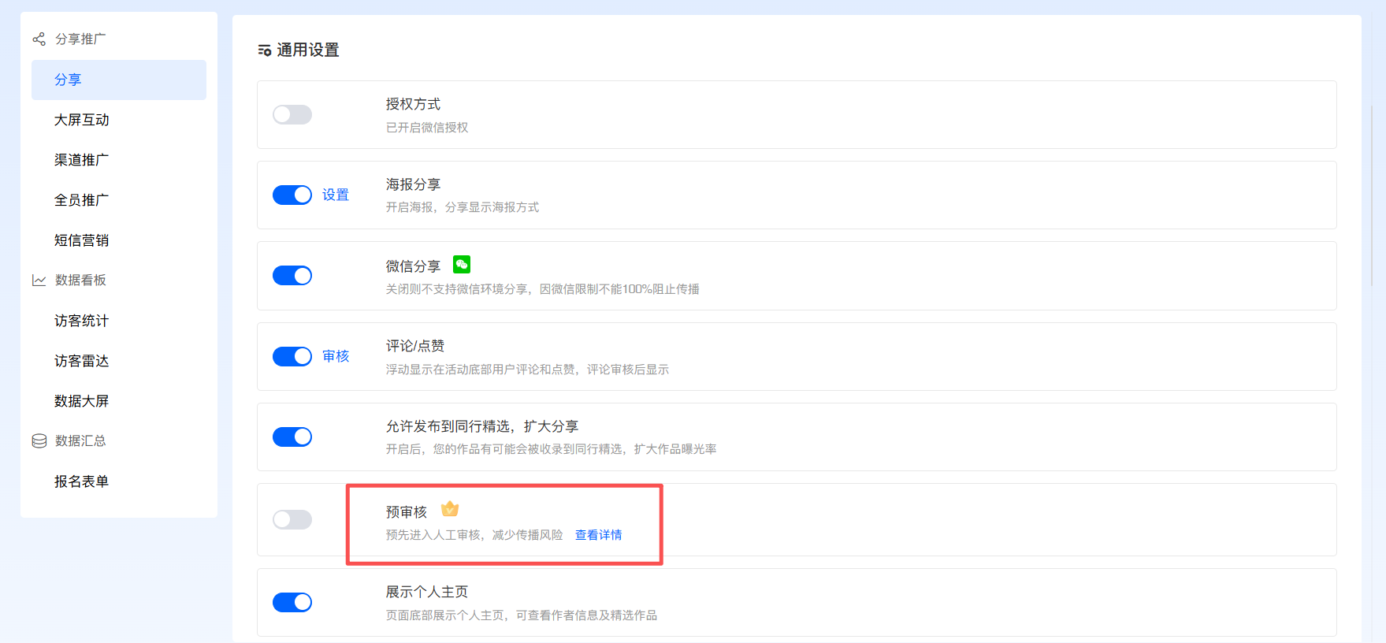
Task: Enable the 预审核 toggle
Action: pos(292,519)
